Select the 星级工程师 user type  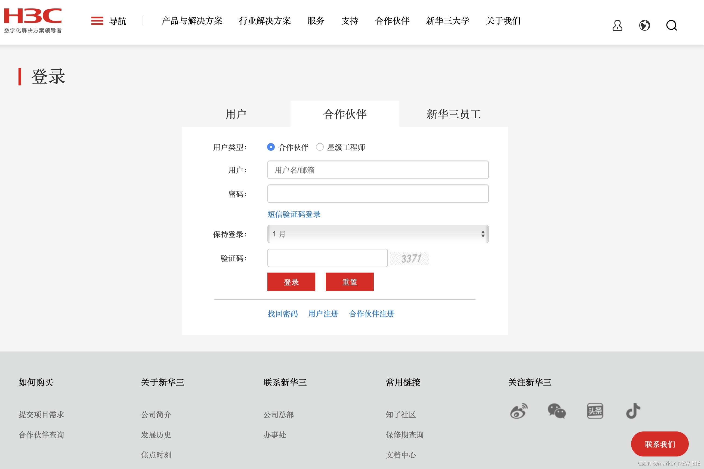320,147
